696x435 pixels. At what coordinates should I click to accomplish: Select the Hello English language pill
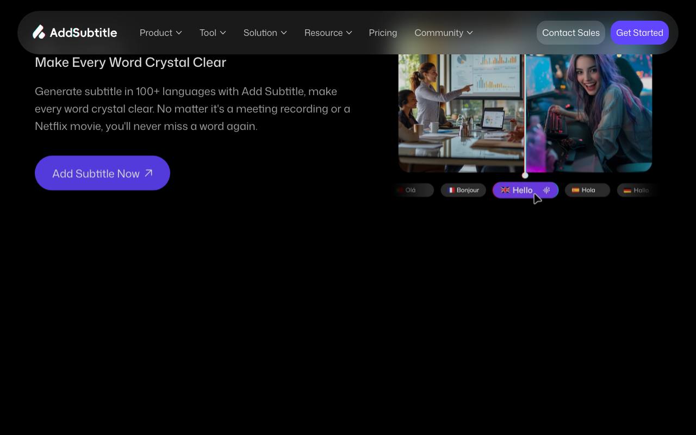point(525,190)
